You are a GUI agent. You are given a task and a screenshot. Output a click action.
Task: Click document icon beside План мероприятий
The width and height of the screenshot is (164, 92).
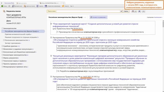[51, 24]
